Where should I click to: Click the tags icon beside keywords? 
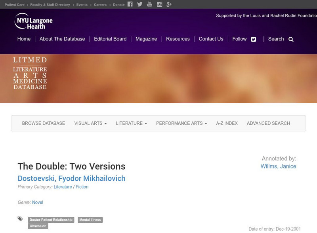click(20, 219)
